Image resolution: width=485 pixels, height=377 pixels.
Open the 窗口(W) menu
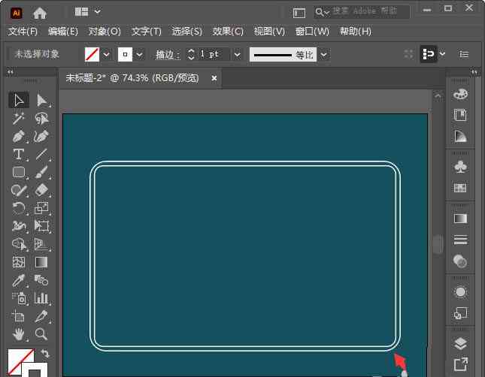(312, 32)
